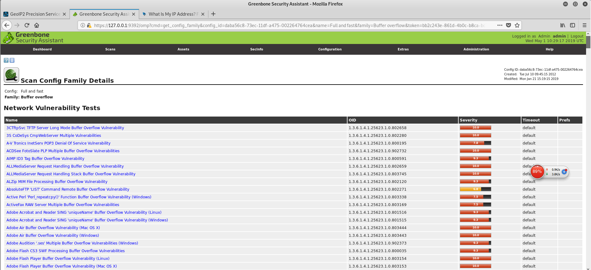Open the scan config list icon
591x270 pixels.
tap(12, 60)
